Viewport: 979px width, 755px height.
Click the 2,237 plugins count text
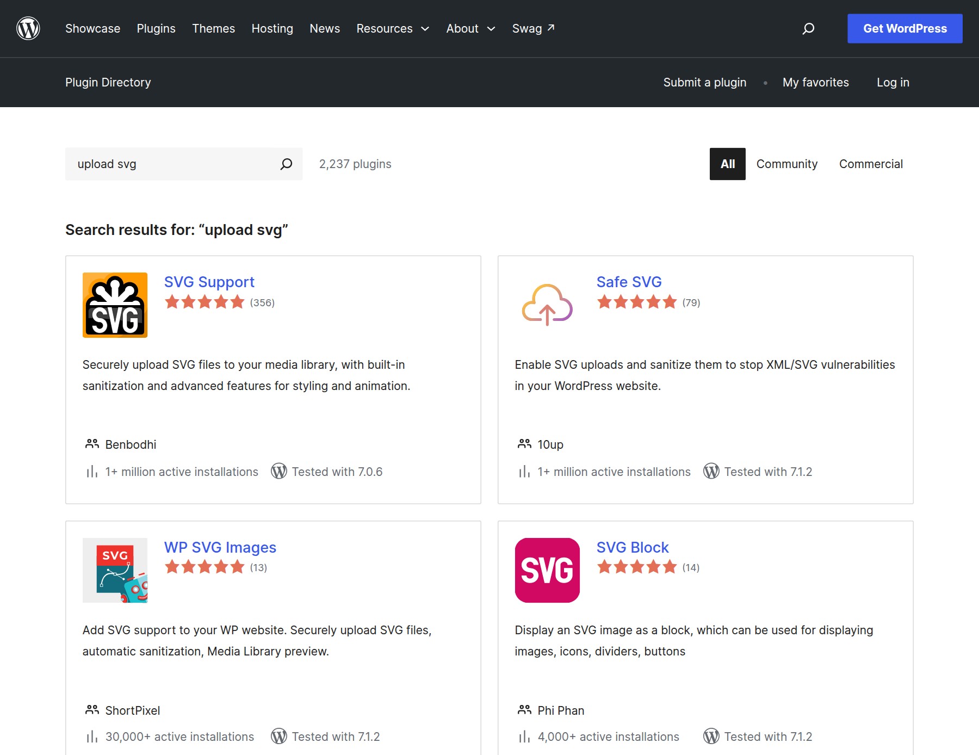click(x=355, y=164)
